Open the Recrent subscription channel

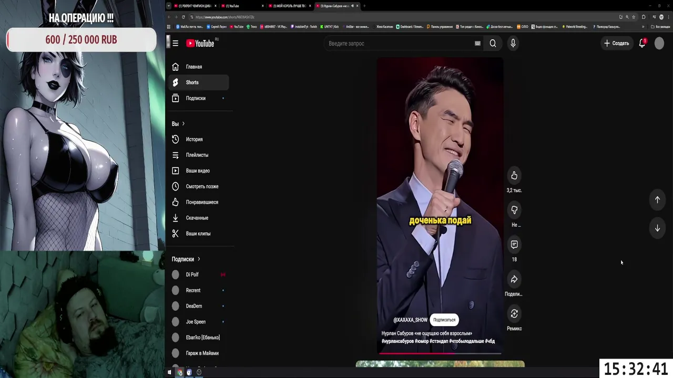(199, 290)
